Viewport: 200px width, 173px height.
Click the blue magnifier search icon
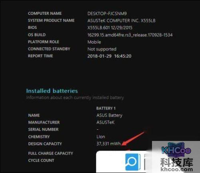[x=133, y=162]
